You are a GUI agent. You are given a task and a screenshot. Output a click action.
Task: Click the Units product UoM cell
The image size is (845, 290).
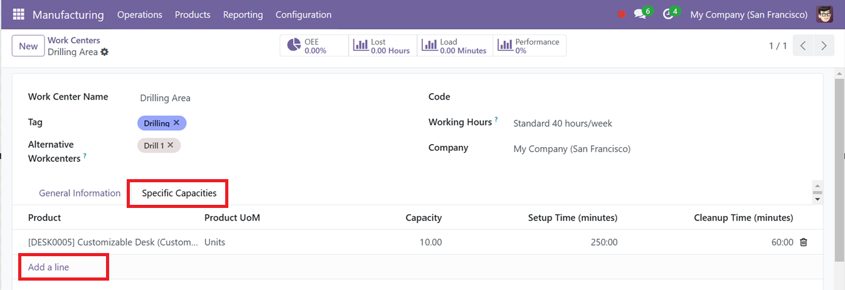tap(215, 242)
